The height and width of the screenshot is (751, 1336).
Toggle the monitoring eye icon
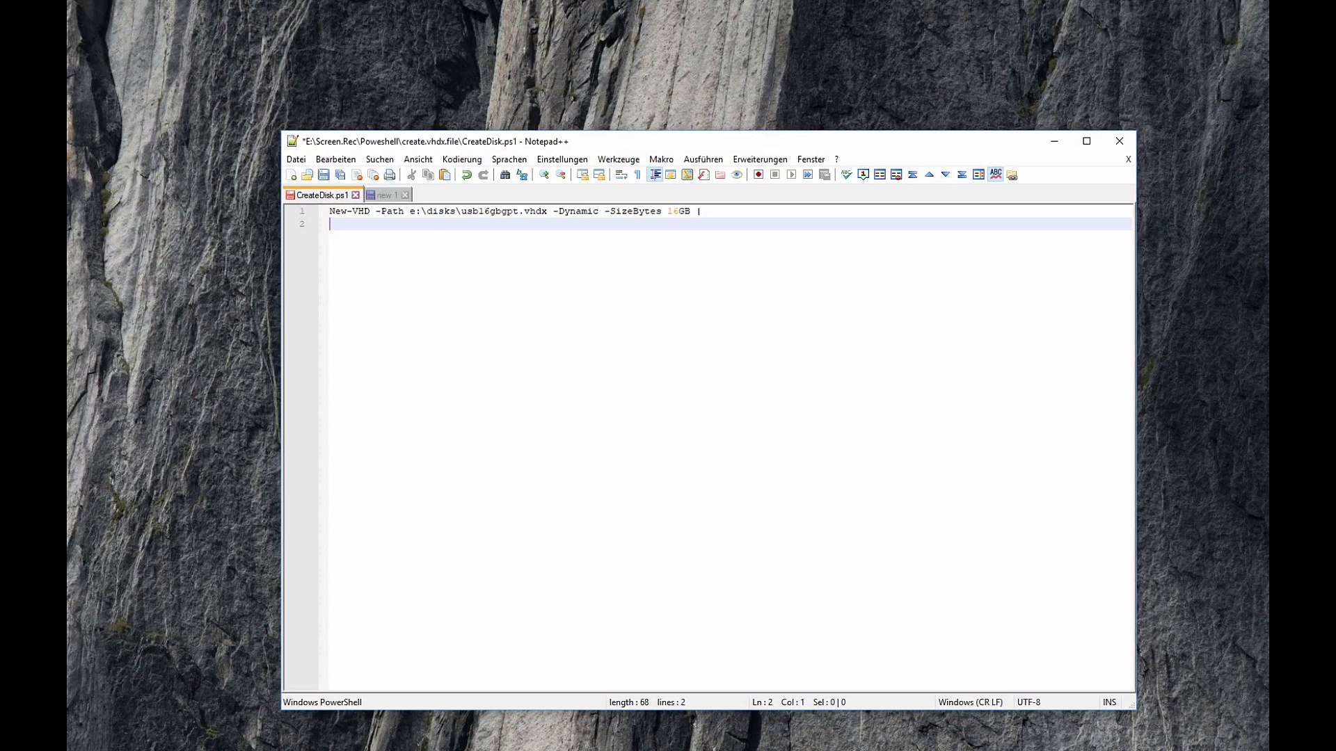point(737,175)
